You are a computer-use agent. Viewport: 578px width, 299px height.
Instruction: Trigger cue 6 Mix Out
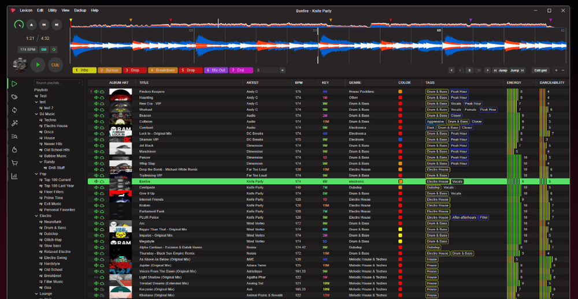216,70
